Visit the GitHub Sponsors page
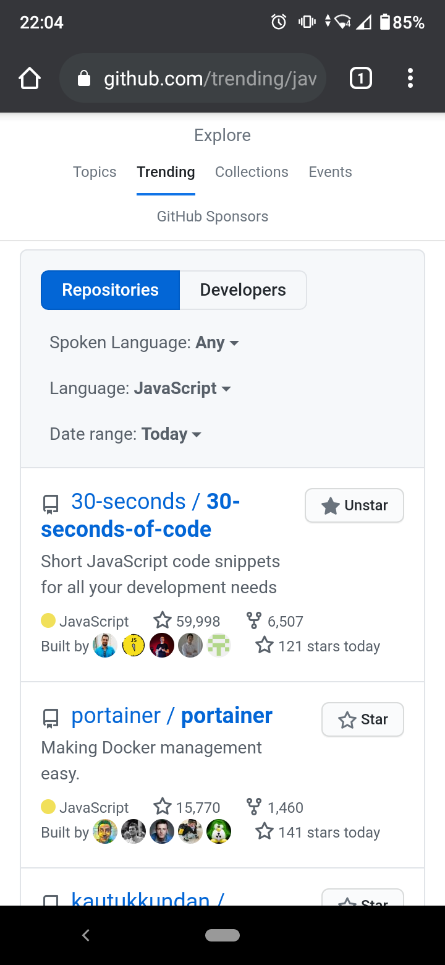Viewport: 445px width, 965px height. (212, 216)
